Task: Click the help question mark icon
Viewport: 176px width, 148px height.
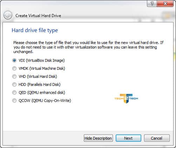Action: pos(152,3)
